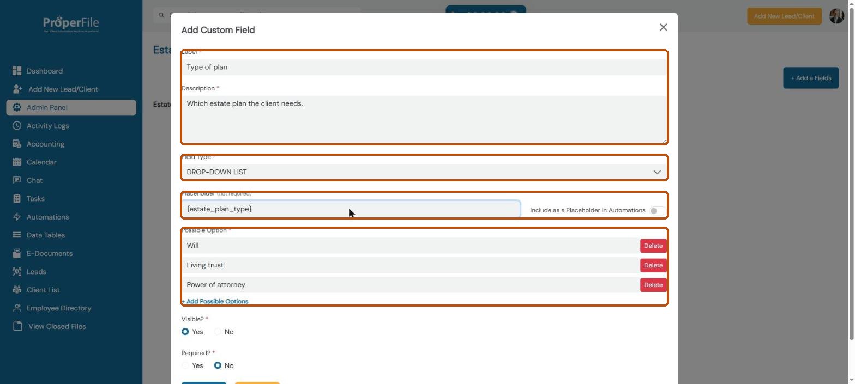855x384 pixels.
Task: Open the user profile avatar
Action: 836,16
